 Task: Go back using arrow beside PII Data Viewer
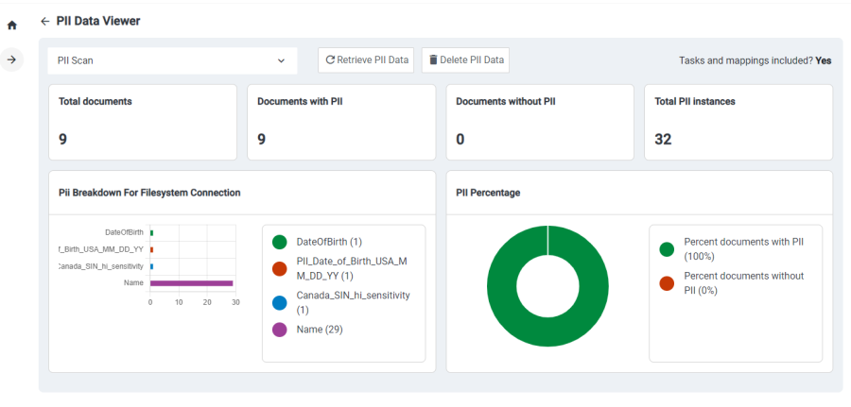pos(44,21)
